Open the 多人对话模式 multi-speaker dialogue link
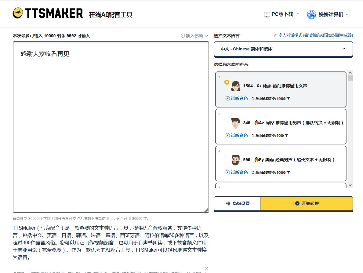Screen dimensions: 363x273 click(x=313, y=35)
